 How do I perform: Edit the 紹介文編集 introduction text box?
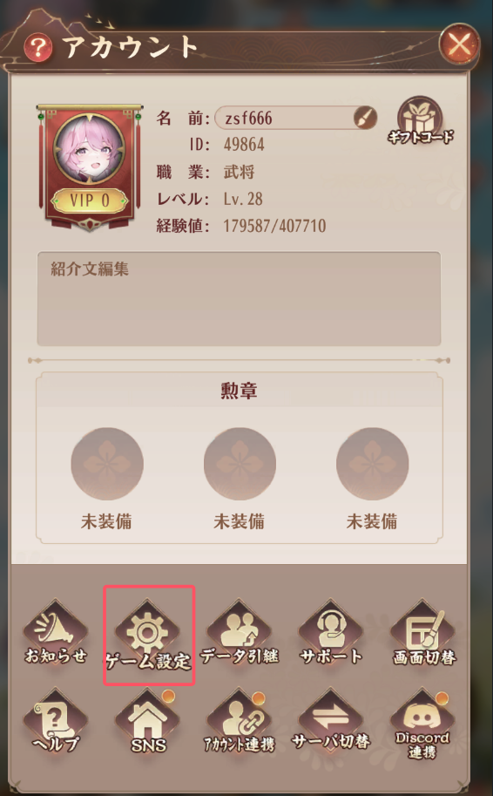239,298
